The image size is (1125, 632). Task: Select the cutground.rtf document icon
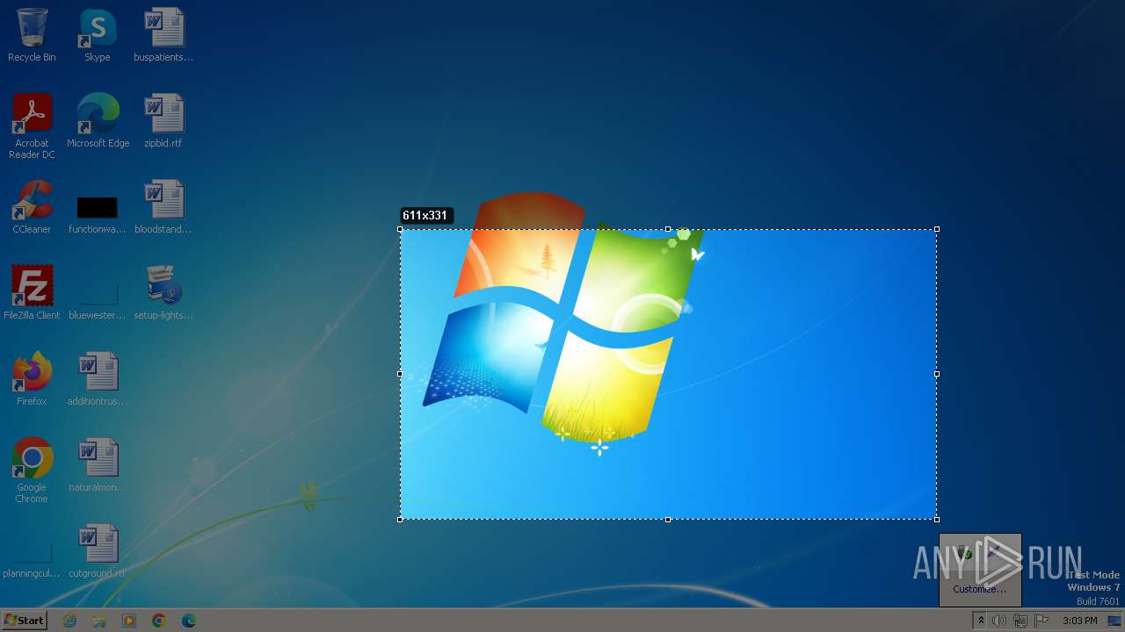[97, 543]
